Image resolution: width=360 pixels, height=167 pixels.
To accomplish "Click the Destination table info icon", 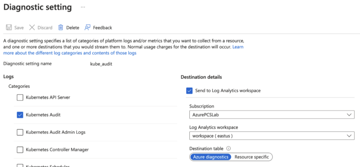I will click(x=229, y=148).
